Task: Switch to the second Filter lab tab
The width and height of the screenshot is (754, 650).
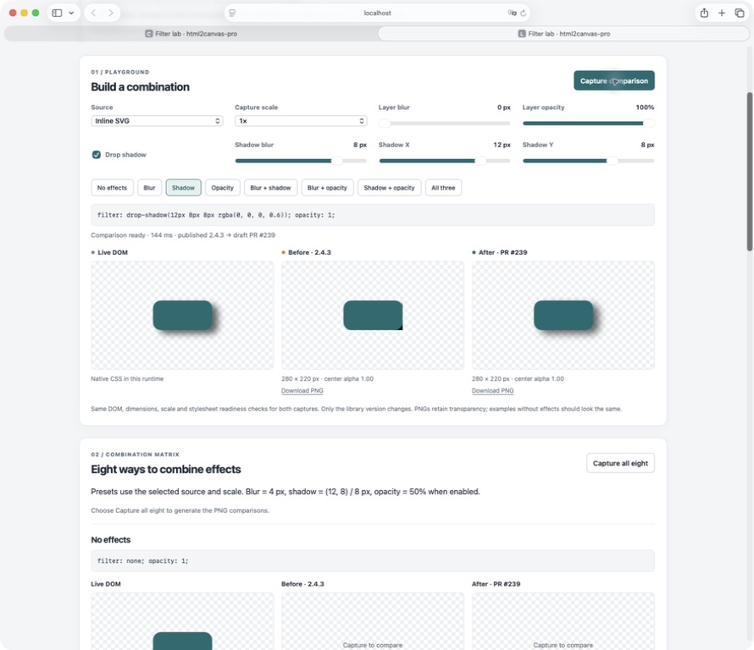Action: tap(563, 34)
